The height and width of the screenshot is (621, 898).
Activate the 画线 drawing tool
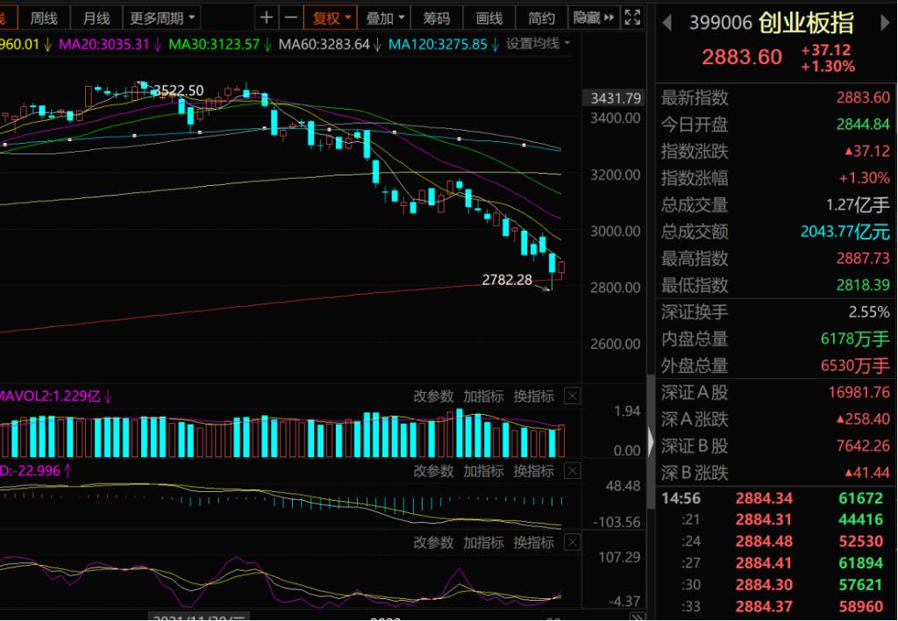pyautogui.click(x=488, y=18)
